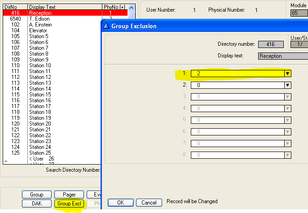
Task: Click the DAK button
Action: coord(37,204)
